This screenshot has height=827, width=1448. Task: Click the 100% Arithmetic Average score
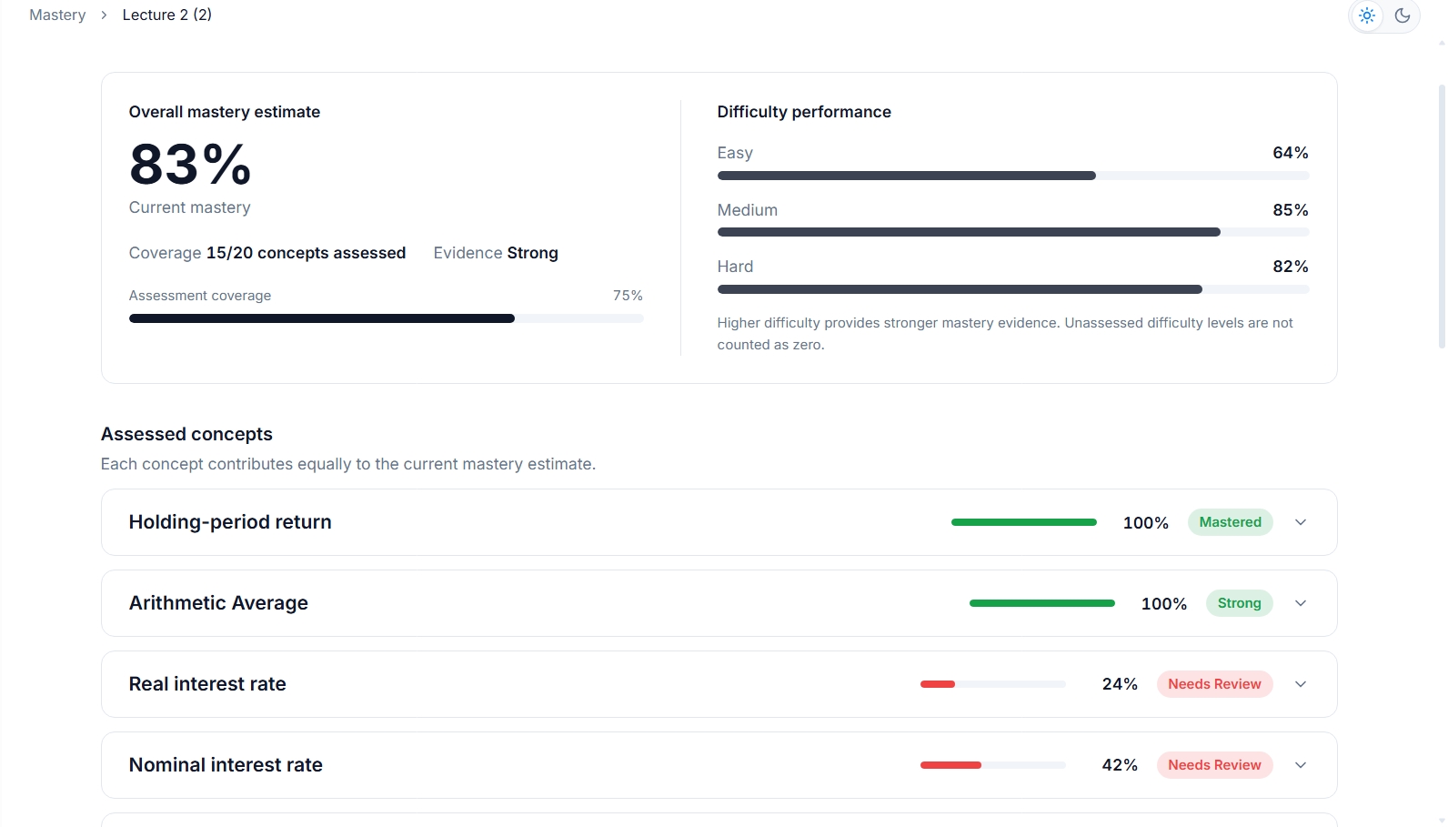[1164, 604]
